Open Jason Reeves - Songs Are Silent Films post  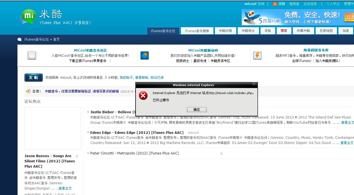click(50, 161)
